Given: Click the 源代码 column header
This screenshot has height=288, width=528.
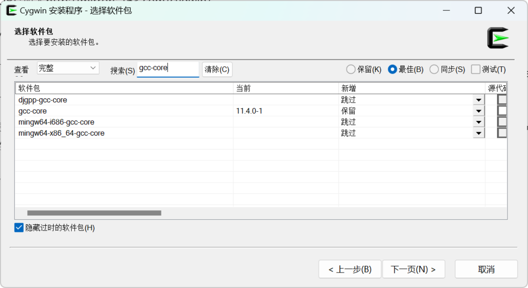Looking at the screenshot, I should pyautogui.click(x=497, y=88).
